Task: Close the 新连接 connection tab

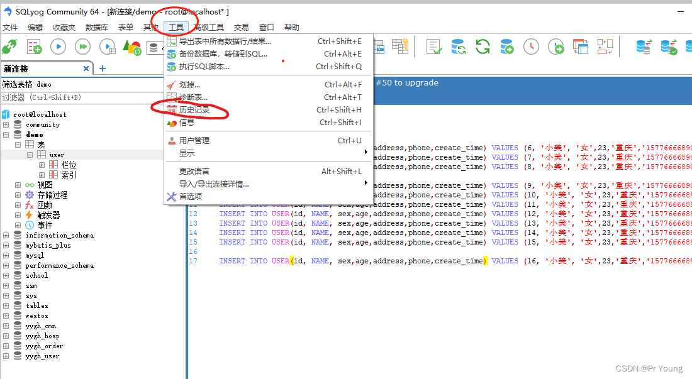Action: click(x=86, y=69)
